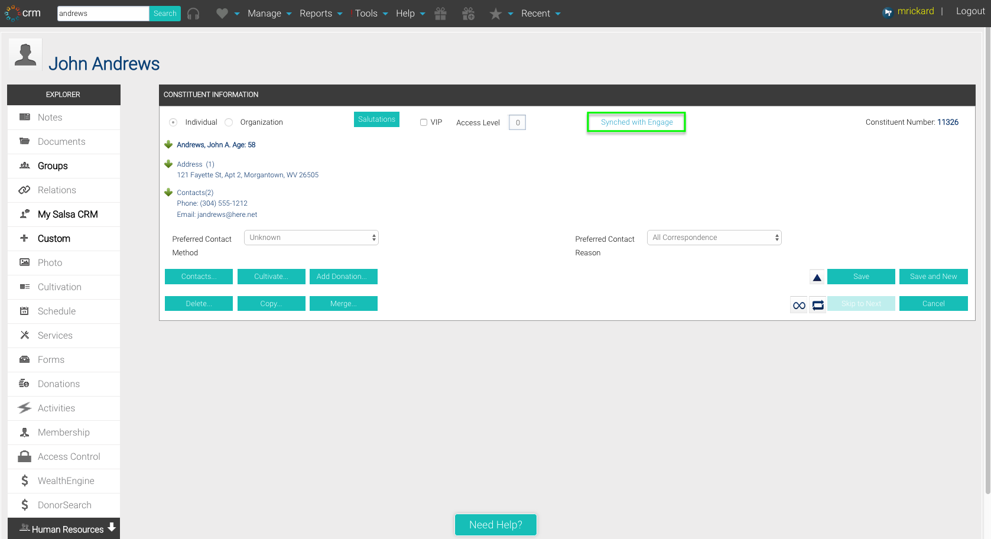The image size is (991, 539).
Task: Click the Add Donation... button
Action: coord(343,277)
